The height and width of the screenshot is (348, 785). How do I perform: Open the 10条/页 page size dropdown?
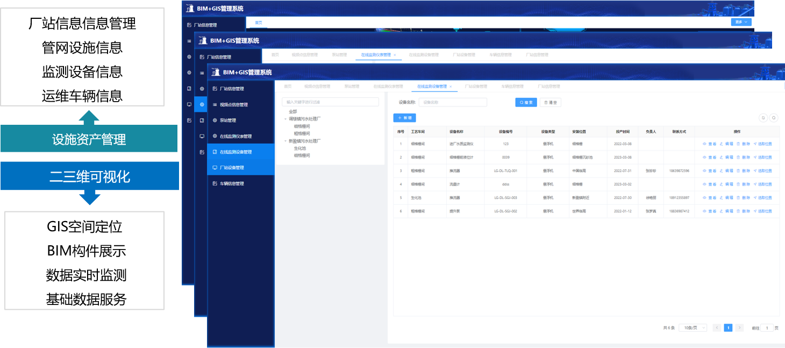(x=693, y=328)
